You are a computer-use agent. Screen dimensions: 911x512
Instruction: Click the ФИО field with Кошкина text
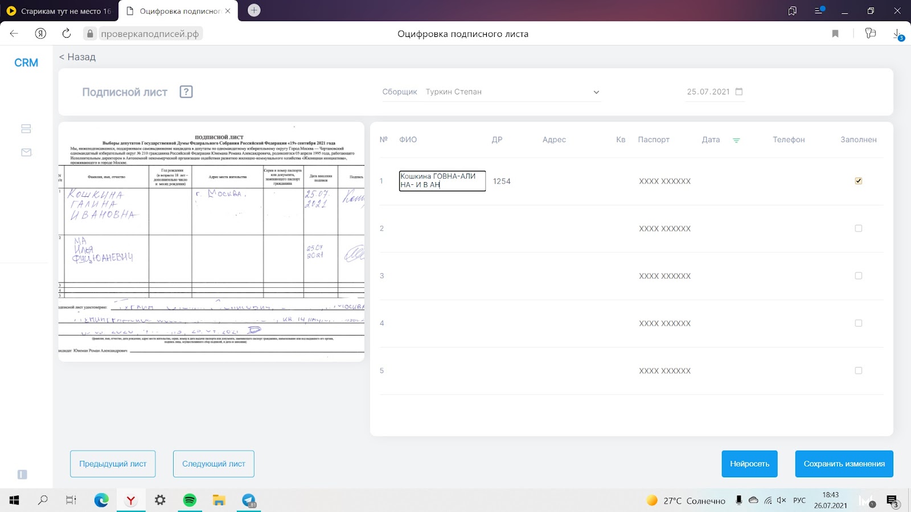(x=442, y=181)
